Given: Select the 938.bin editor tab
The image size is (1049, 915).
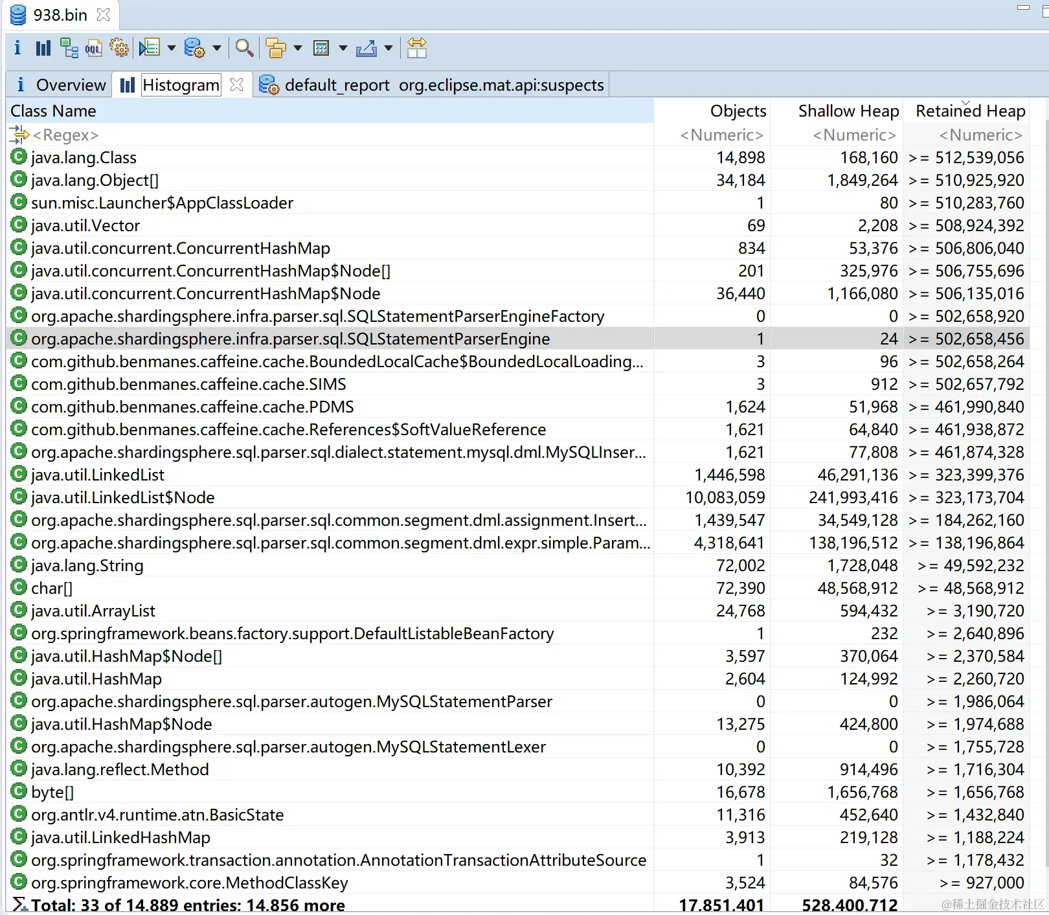Looking at the screenshot, I should [x=60, y=15].
